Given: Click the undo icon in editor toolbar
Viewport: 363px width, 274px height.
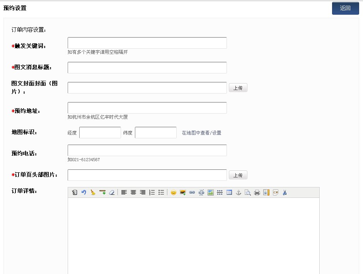Looking at the screenshot, I should click(x=84, y=192).
